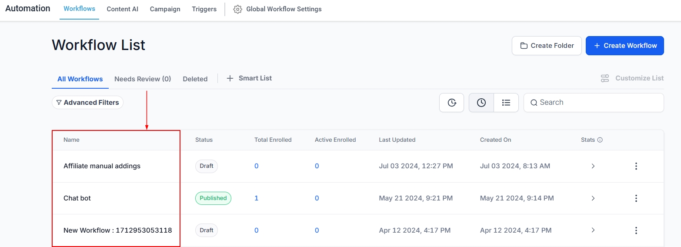681x247 pixels.
Task: Open three-dot menu for Affiliate manual addings
Action: point(636,166)
